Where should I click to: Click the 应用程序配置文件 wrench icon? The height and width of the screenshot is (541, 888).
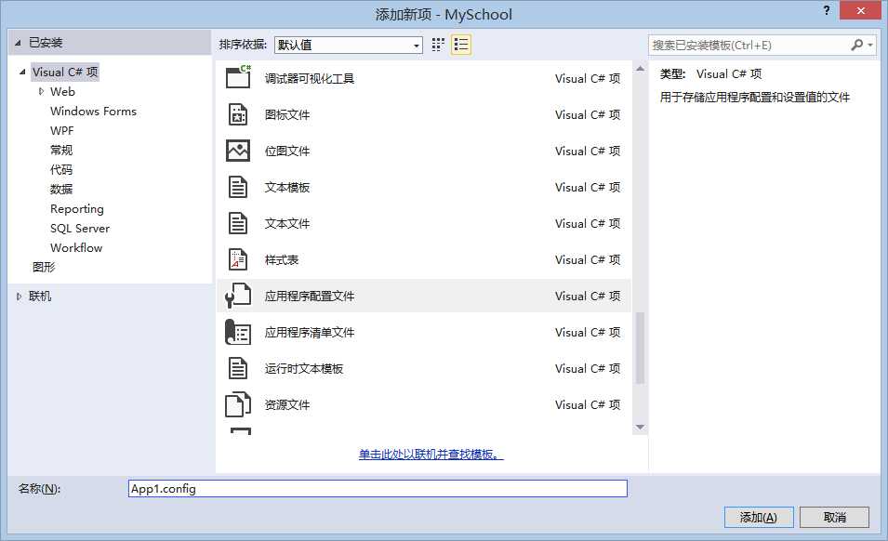coord(238,296)
